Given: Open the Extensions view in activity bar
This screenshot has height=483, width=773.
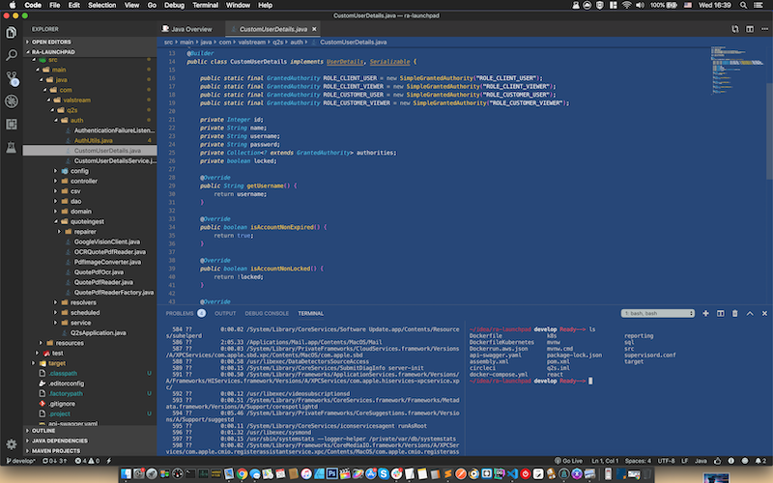Looking at the screenshot, I should tap(12, 124).
